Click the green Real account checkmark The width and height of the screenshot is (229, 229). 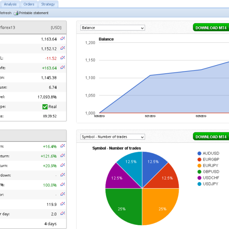(45, 106)
